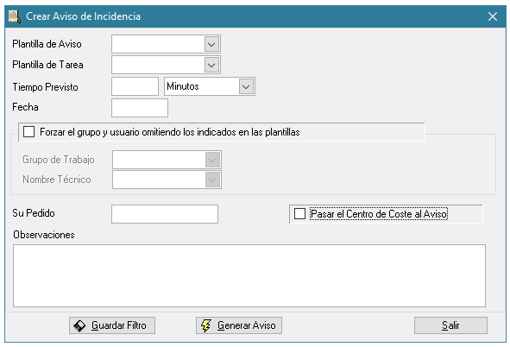510x347 pixels.
Task: Close the Crear Aviso de Incidencia dialog
Action: pos(493,16)
